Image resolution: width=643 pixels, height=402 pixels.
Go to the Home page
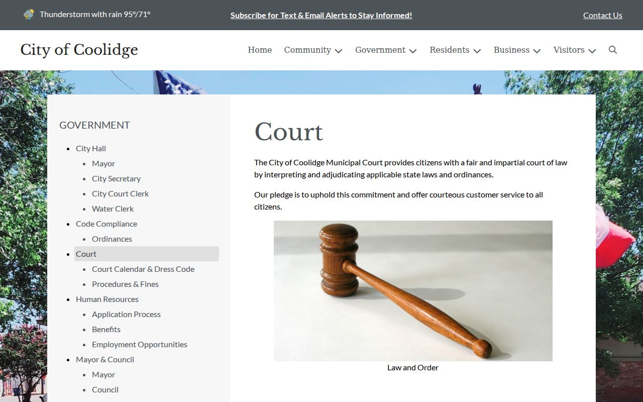point(260,50)
